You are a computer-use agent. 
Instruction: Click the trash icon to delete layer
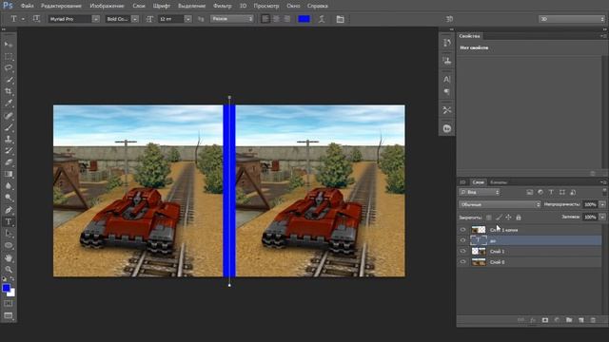(593, 320)
